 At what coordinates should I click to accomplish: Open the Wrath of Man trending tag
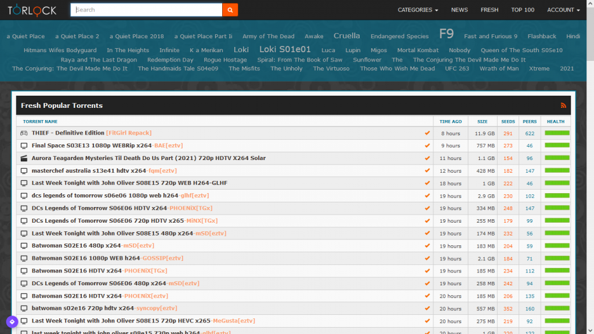tap(499, 68)
